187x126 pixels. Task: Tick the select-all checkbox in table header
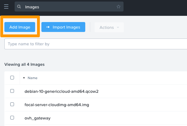(12, 78)
